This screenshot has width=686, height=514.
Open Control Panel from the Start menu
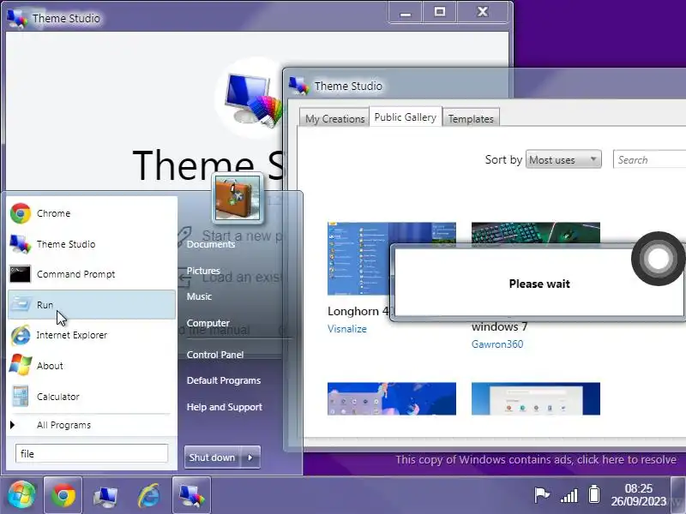pos(215,355)
